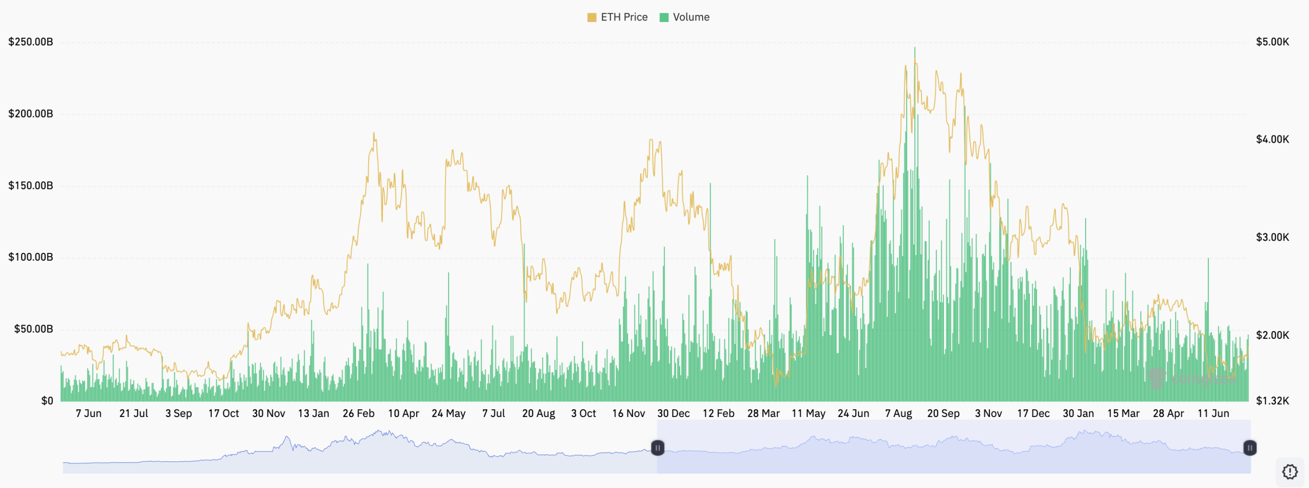Screen dimensions: 1309x488
Task: Click the '$3.00K' price axis label
Action: [x=1273, y=237]
